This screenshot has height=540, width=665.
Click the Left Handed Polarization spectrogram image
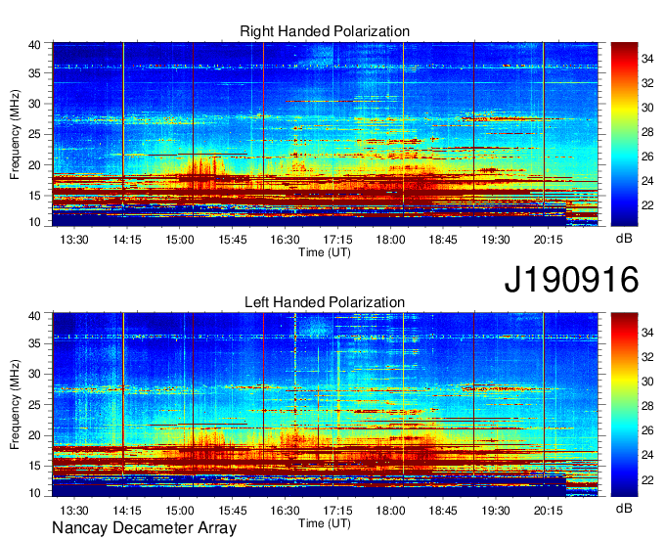coord(326,405)
